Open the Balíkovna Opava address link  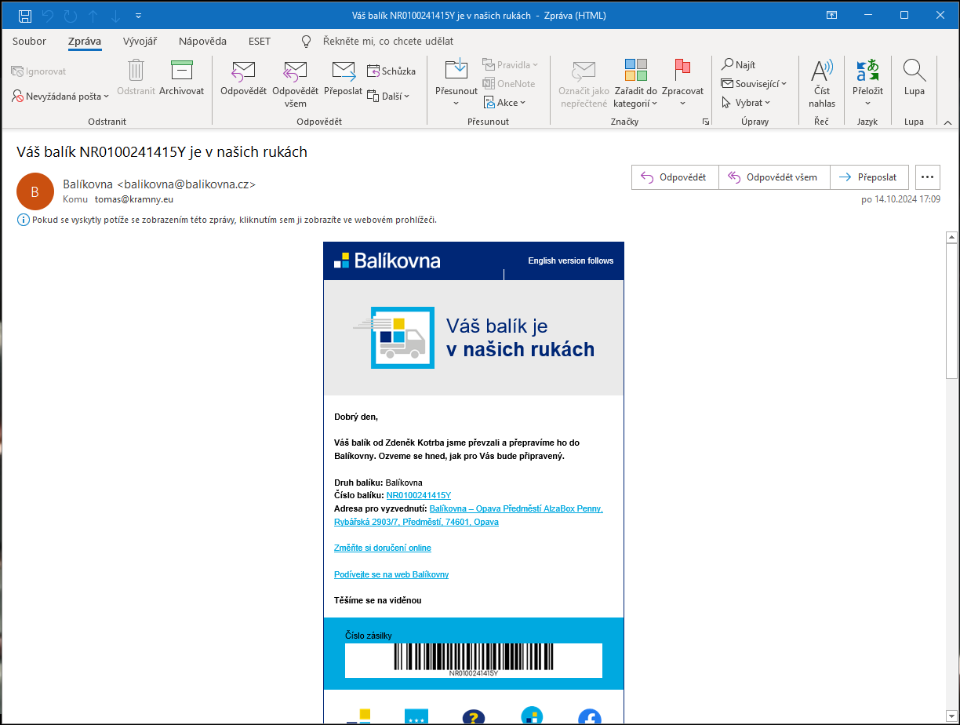(x=468, y=516)
